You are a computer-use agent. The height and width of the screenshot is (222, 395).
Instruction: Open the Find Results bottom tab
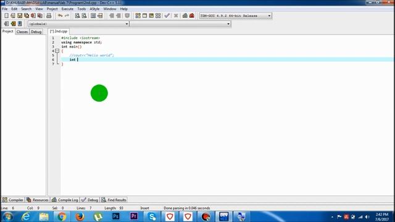click(114, 200)
